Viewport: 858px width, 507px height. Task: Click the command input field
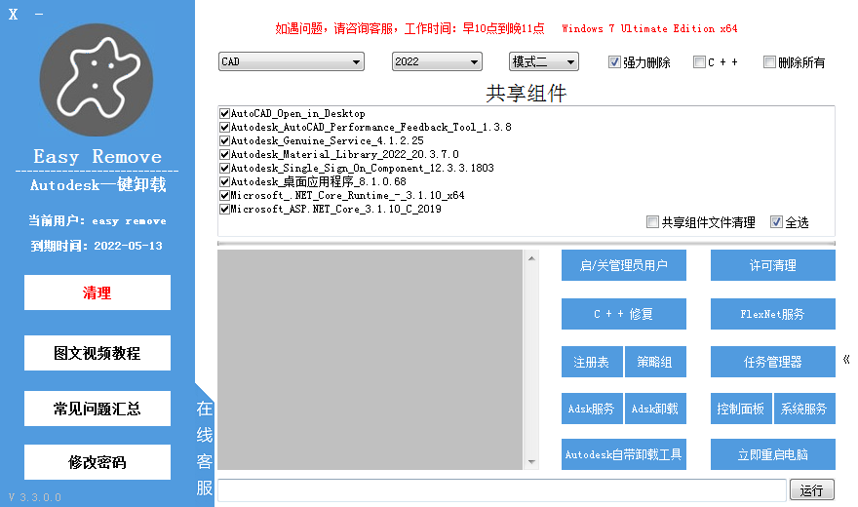tap(502, 490)
